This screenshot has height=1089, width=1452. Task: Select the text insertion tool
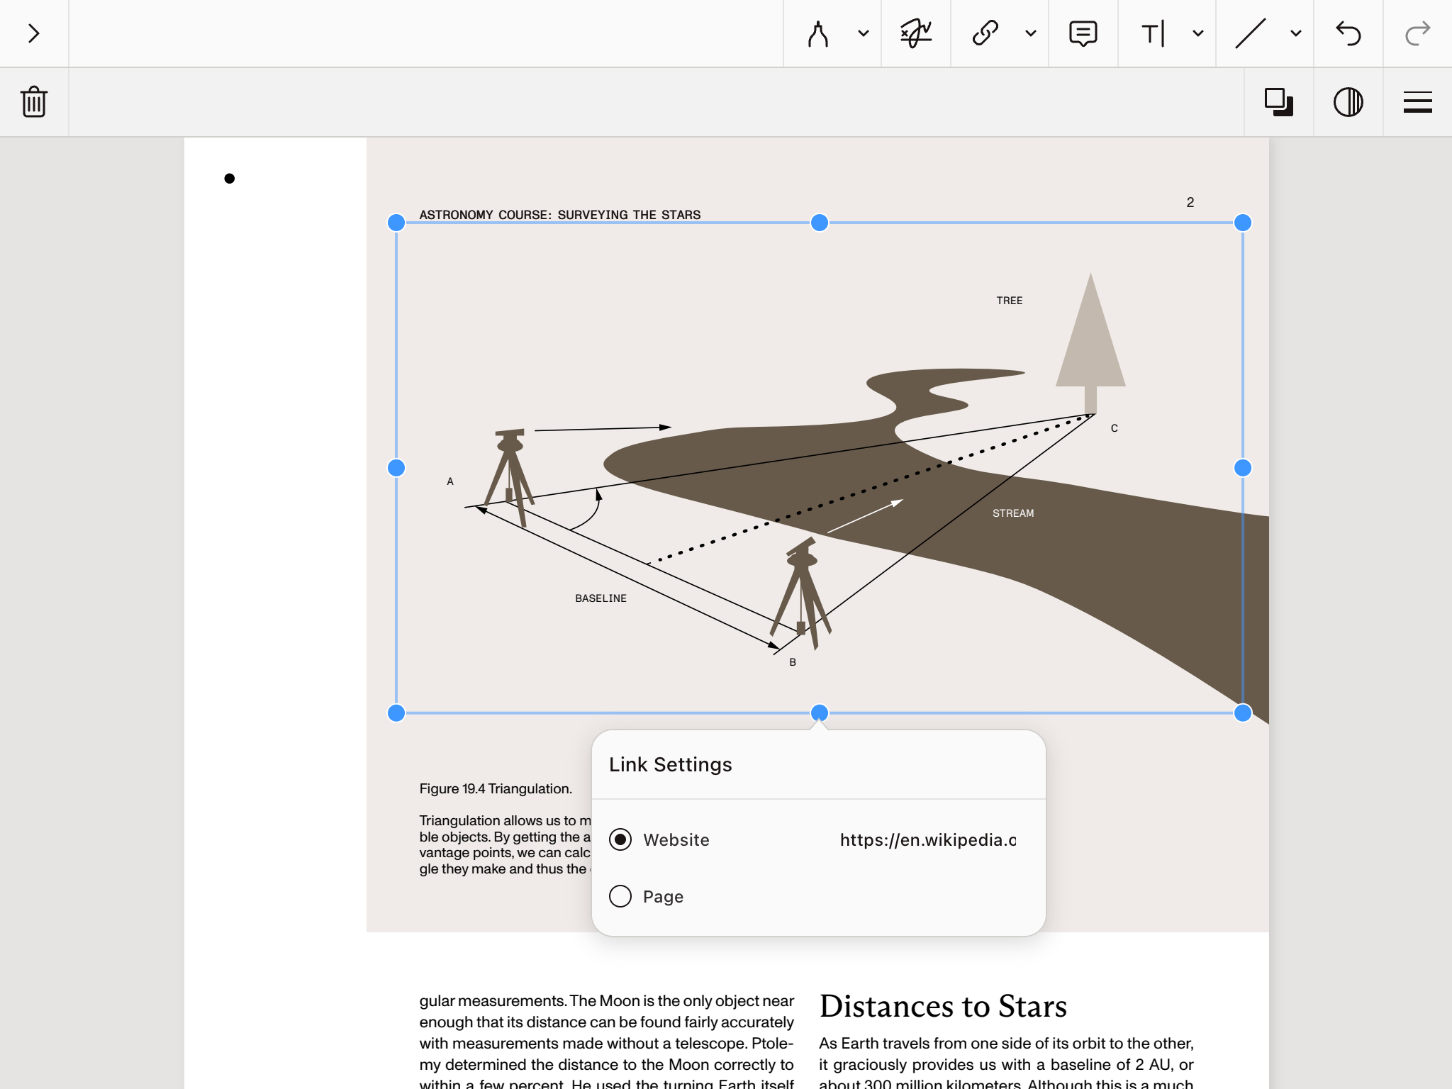click(x=1154, y=33)
